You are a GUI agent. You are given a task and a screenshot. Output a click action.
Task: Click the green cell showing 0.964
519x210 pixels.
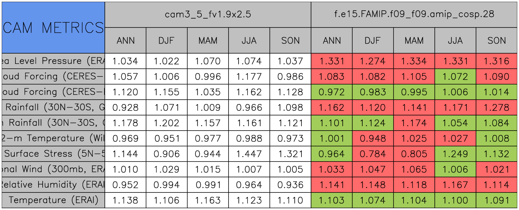pyautogui.click(x=331, y=154)
